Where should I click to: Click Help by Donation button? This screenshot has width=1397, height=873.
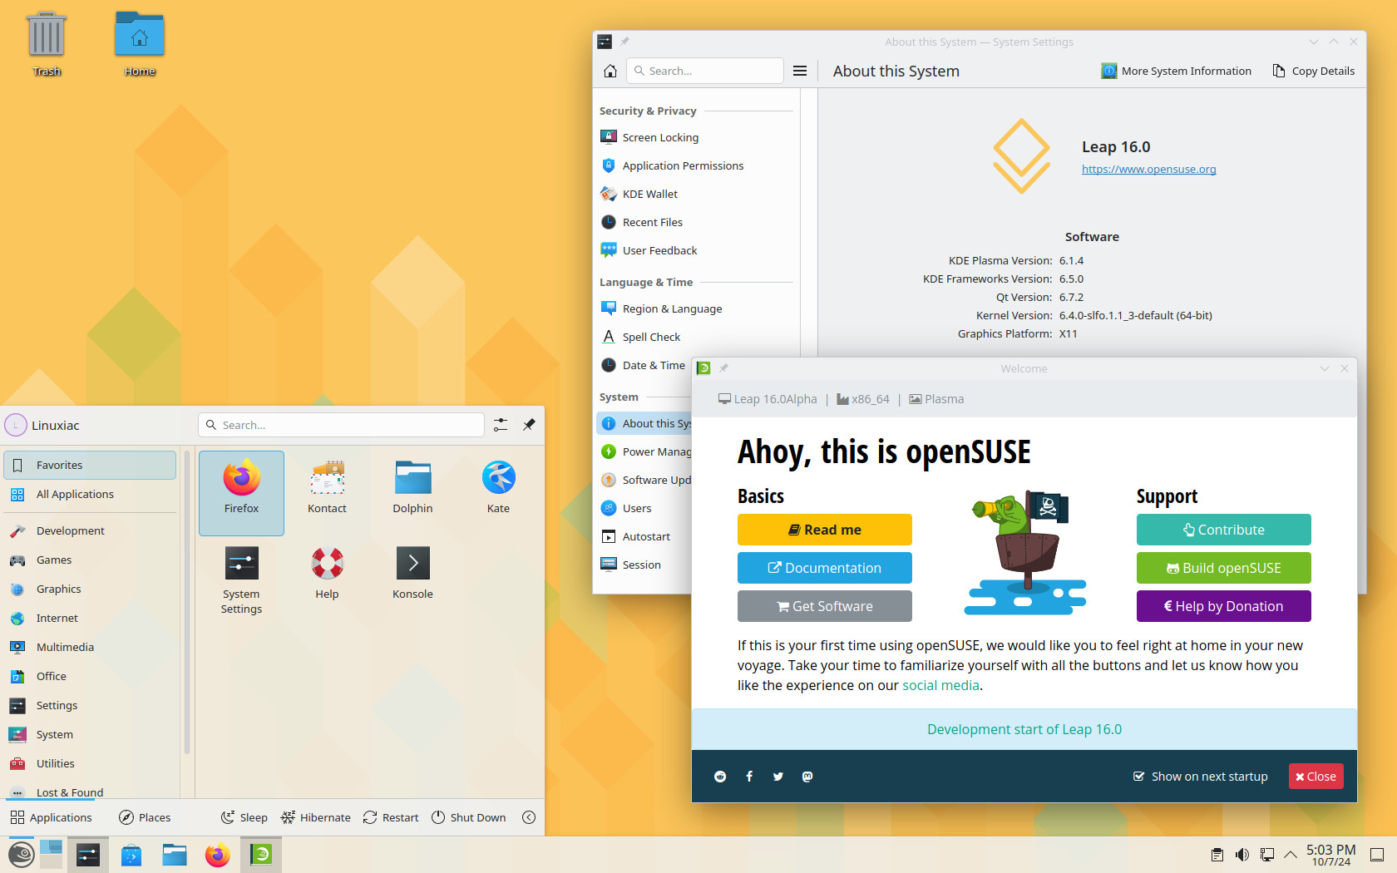tap(1223, 606)
